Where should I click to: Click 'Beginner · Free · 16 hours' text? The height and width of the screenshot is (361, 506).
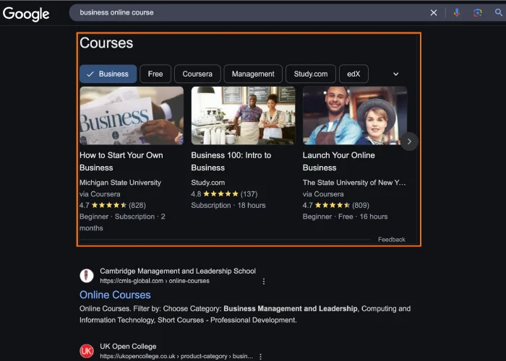(x=345, y=217)
